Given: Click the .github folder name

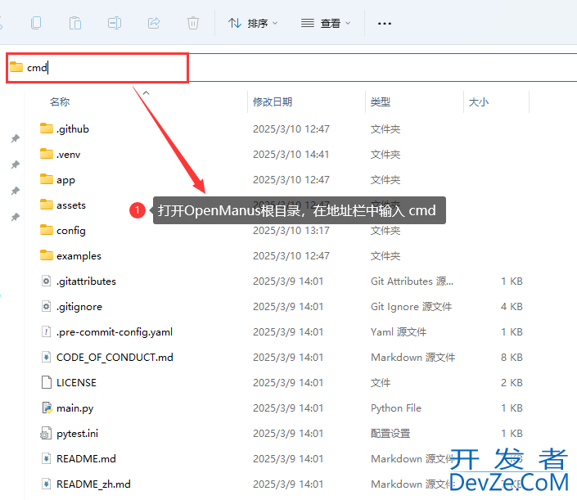Looking at the screenshot, I should pyautogui.click(x=73, y=129).
